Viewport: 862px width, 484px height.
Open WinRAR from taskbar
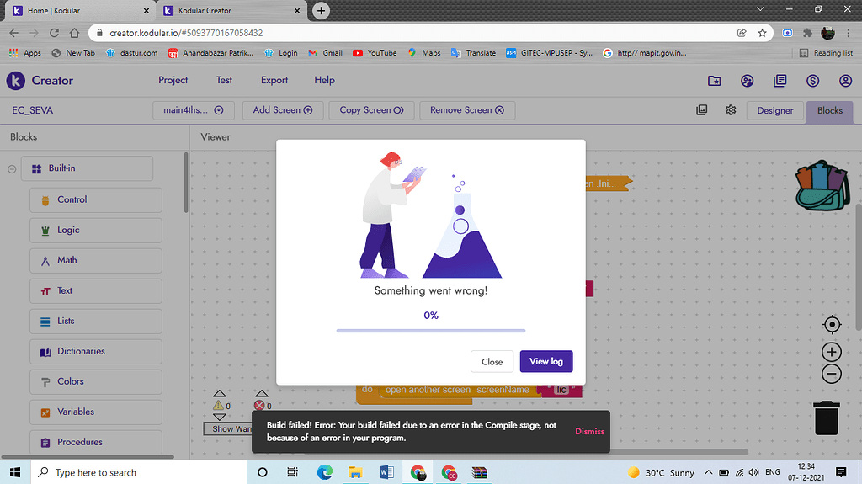click(479, 472)
